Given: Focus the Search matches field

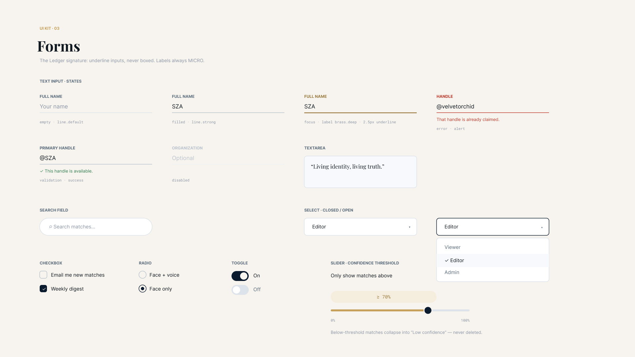Looking at the screenshot, I should pyautogui.click(x=96, y=227).
